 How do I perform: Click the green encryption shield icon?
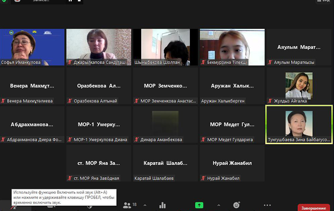[4, 1]
